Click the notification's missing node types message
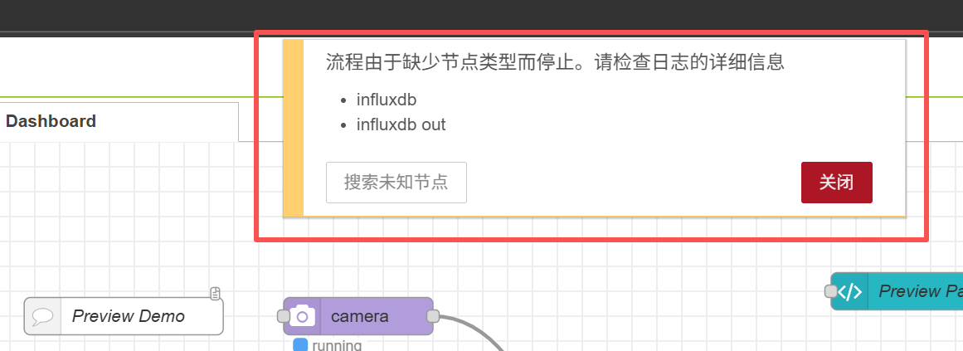Screen dimensions: 963x351 click(x=555, y=63)
